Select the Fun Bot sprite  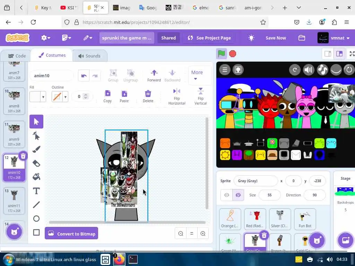[x=305, y=219]
